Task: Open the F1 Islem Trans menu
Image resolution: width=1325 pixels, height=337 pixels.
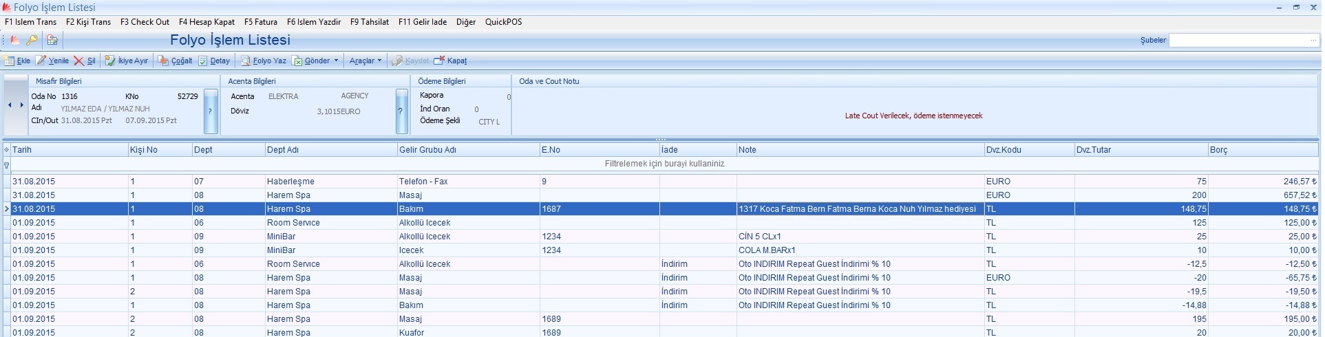Action: pos(30,22)
